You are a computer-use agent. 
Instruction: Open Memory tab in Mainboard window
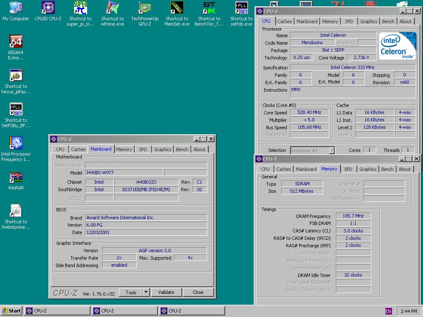click(x=124, y=149)
